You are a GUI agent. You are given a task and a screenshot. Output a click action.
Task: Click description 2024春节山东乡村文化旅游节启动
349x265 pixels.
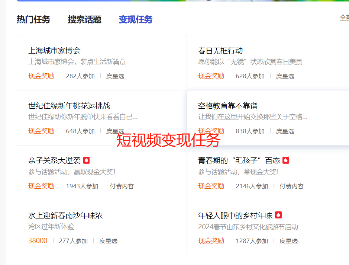point(248,227)
